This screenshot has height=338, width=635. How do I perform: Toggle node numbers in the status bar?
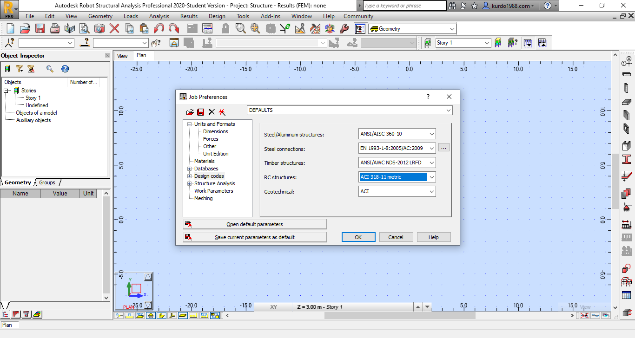point(119,315)
